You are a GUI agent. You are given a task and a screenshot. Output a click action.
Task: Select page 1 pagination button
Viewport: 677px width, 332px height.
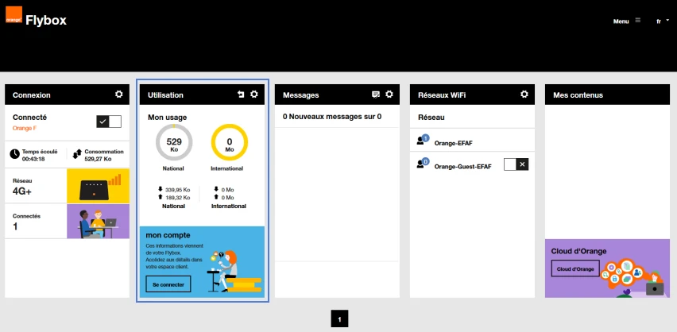339,319
